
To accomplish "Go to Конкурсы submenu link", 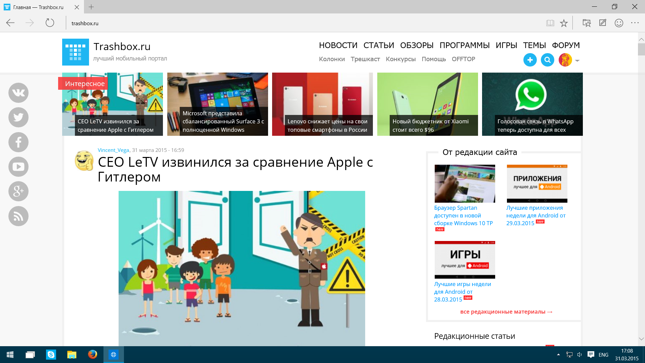I will coord(401,59).
